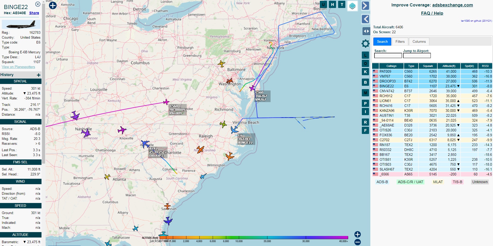Sort table by Altitude(ft) column header
Screen dimensions: 493x246
pyautogui.click(x=449, y=66)
